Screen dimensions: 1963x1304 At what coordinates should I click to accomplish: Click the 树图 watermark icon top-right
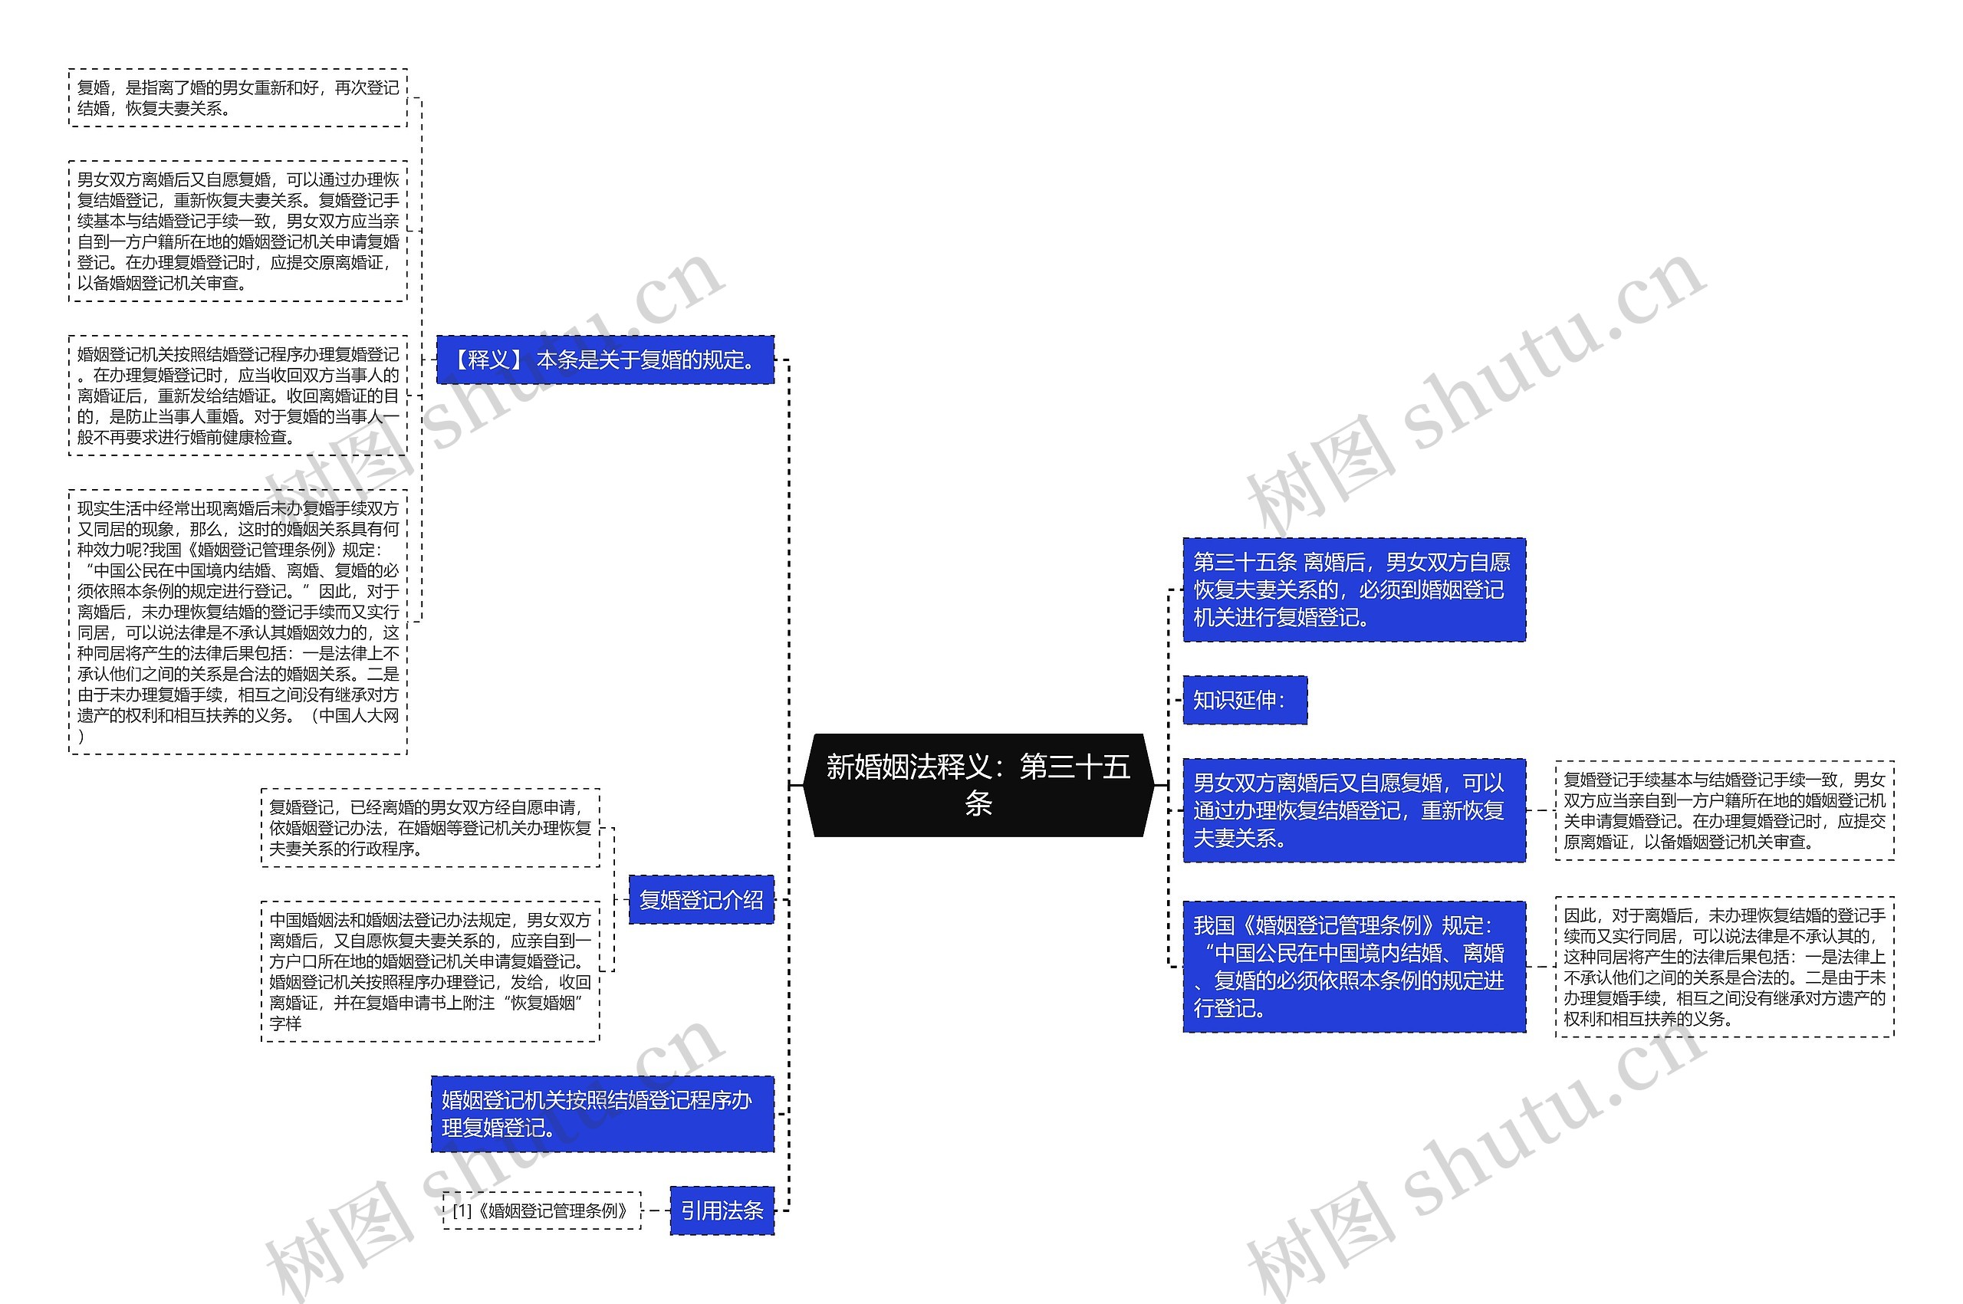1308,452
